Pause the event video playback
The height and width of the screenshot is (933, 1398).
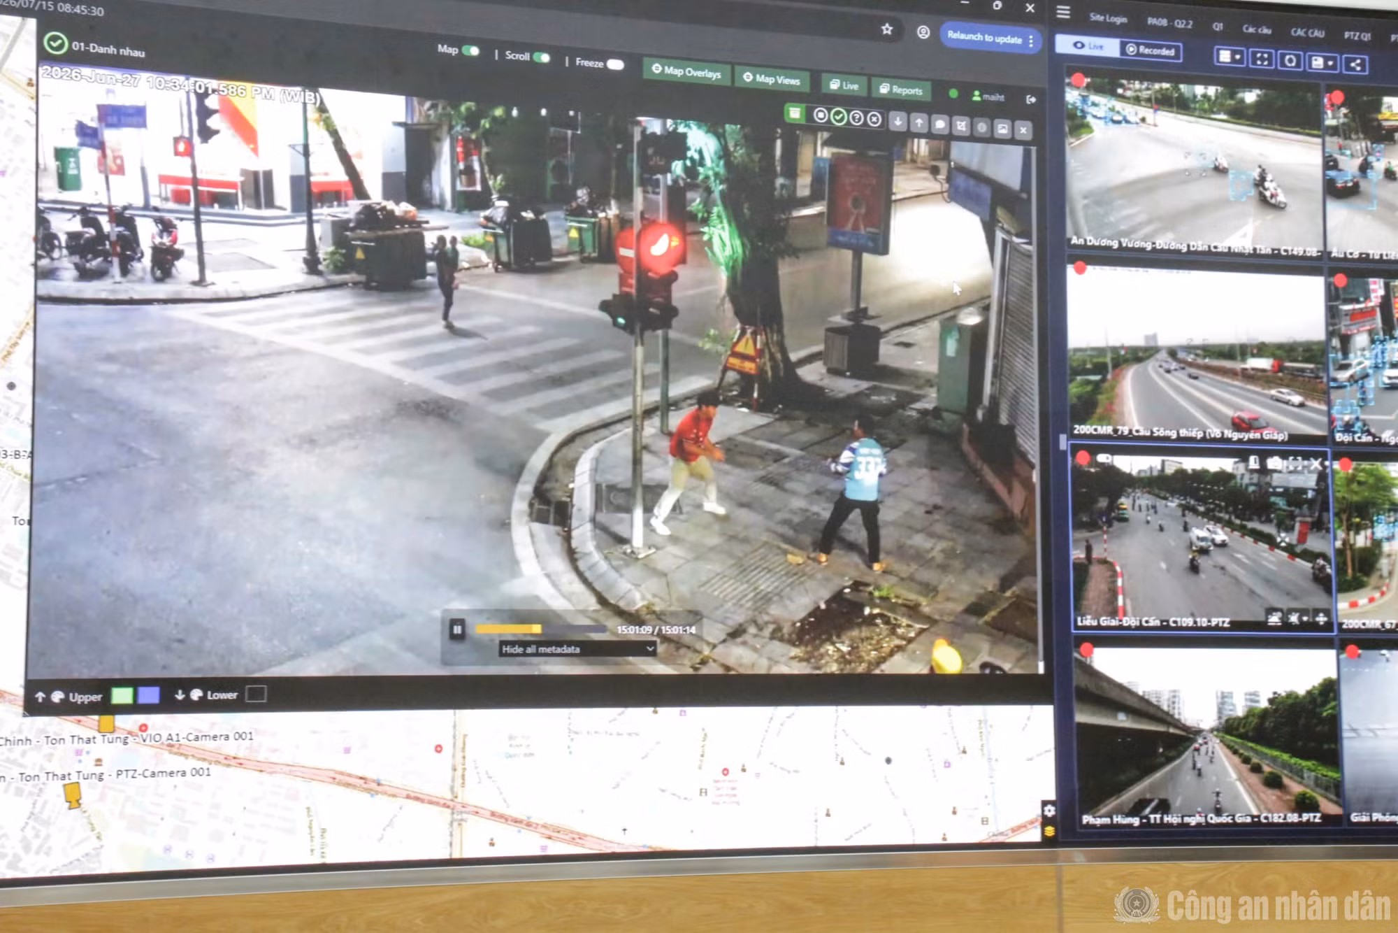(457, 629)
